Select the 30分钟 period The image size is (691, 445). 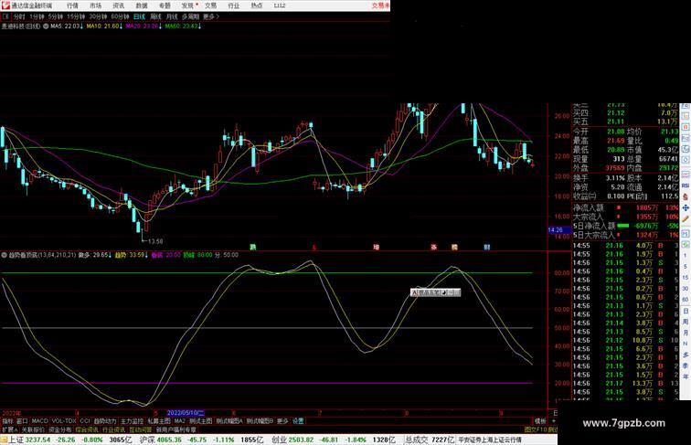pos(98,16)
